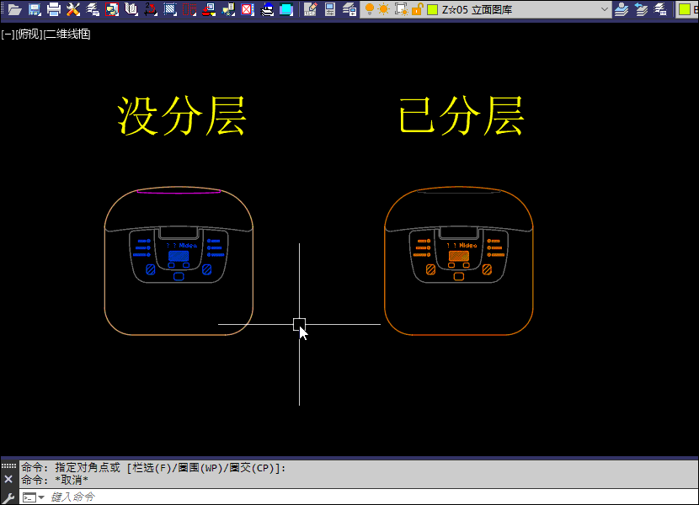Toggle layer freeze sun icon
The height and width of the screenshot is (505, 699).
(x=384, y=9)
